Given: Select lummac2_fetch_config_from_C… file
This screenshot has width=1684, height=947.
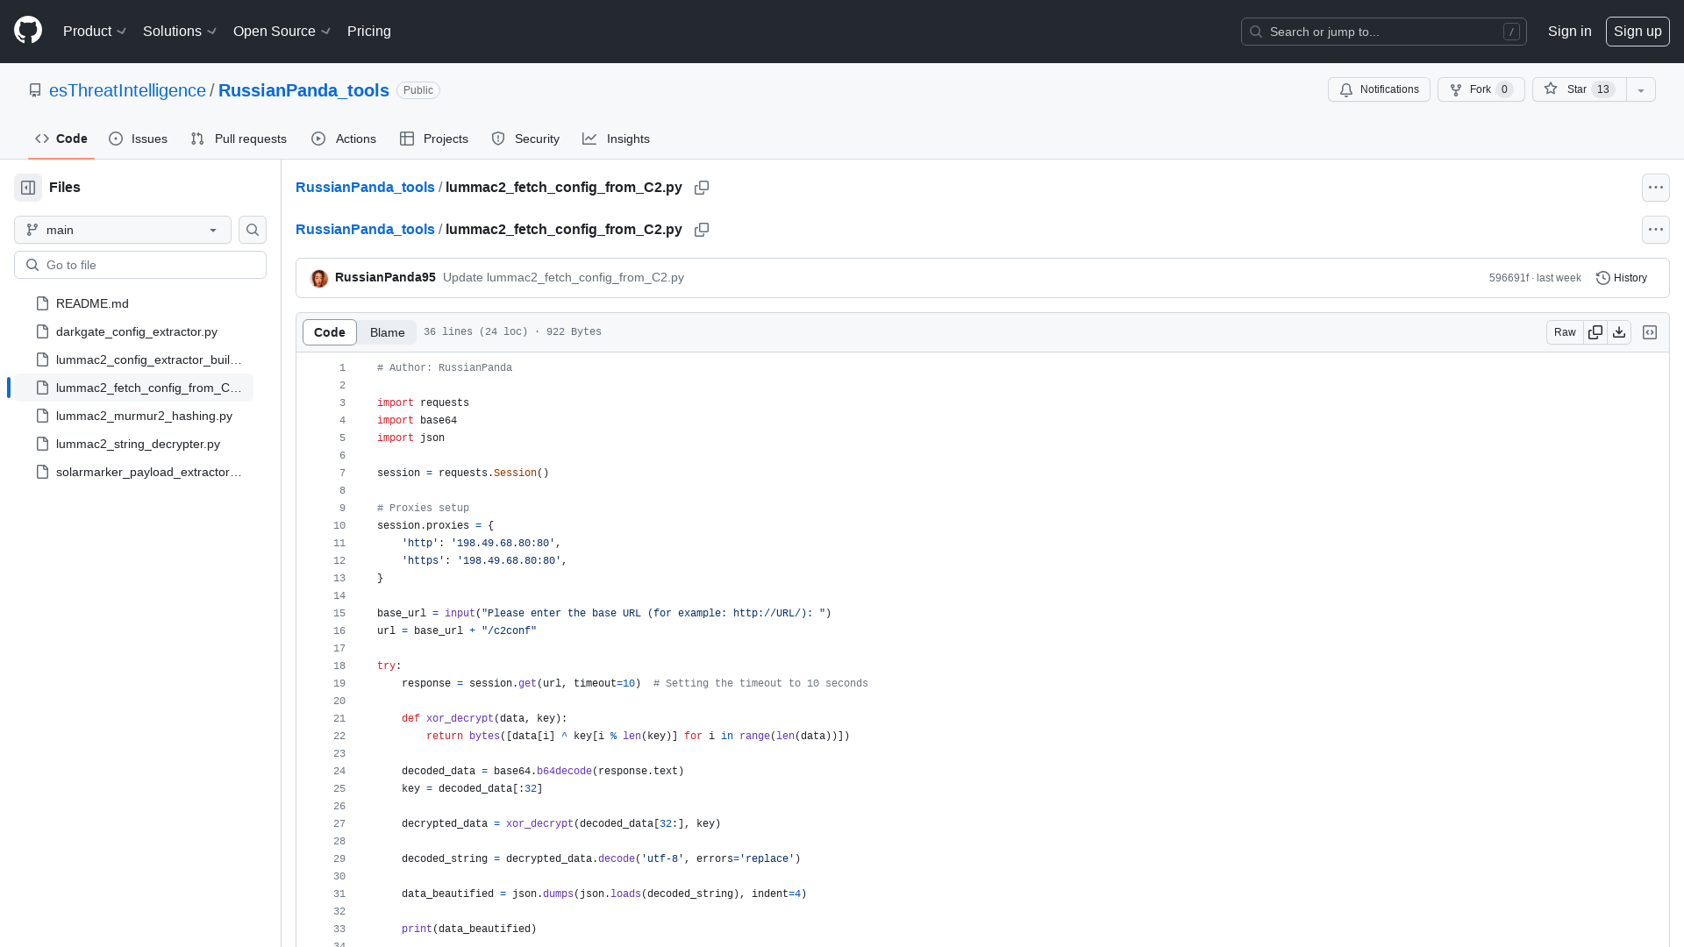Looking at the screenshot, I should coord(133,388).
